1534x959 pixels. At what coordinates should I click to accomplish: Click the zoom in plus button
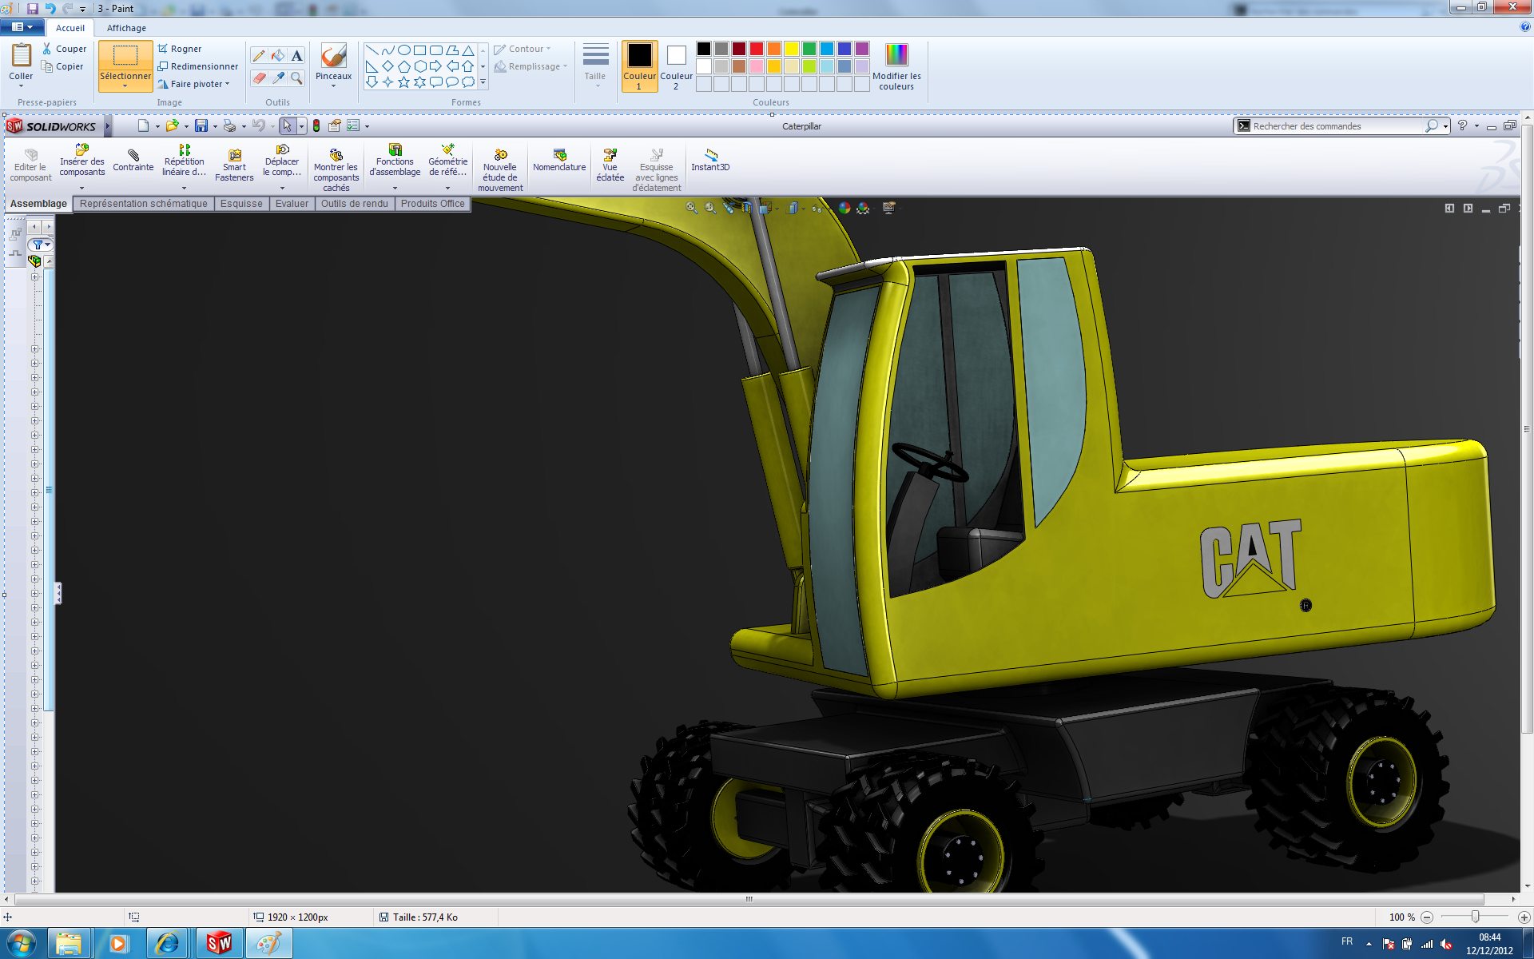coord(1524,917)
